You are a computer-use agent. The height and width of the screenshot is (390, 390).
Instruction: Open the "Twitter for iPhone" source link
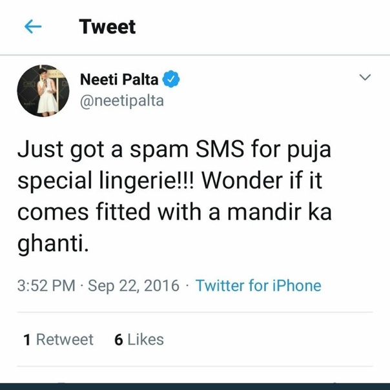click(x=258, y=285)
